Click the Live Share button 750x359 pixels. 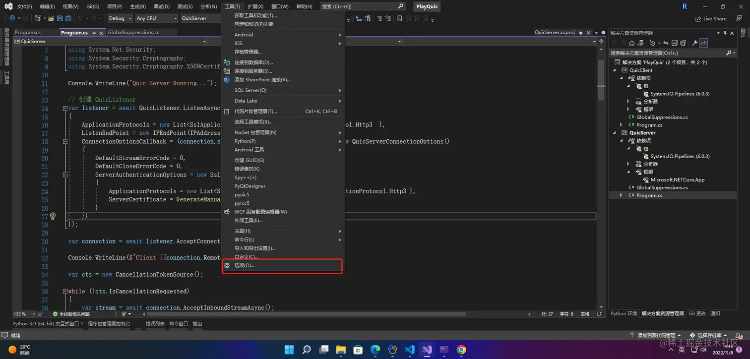point(710,18)
